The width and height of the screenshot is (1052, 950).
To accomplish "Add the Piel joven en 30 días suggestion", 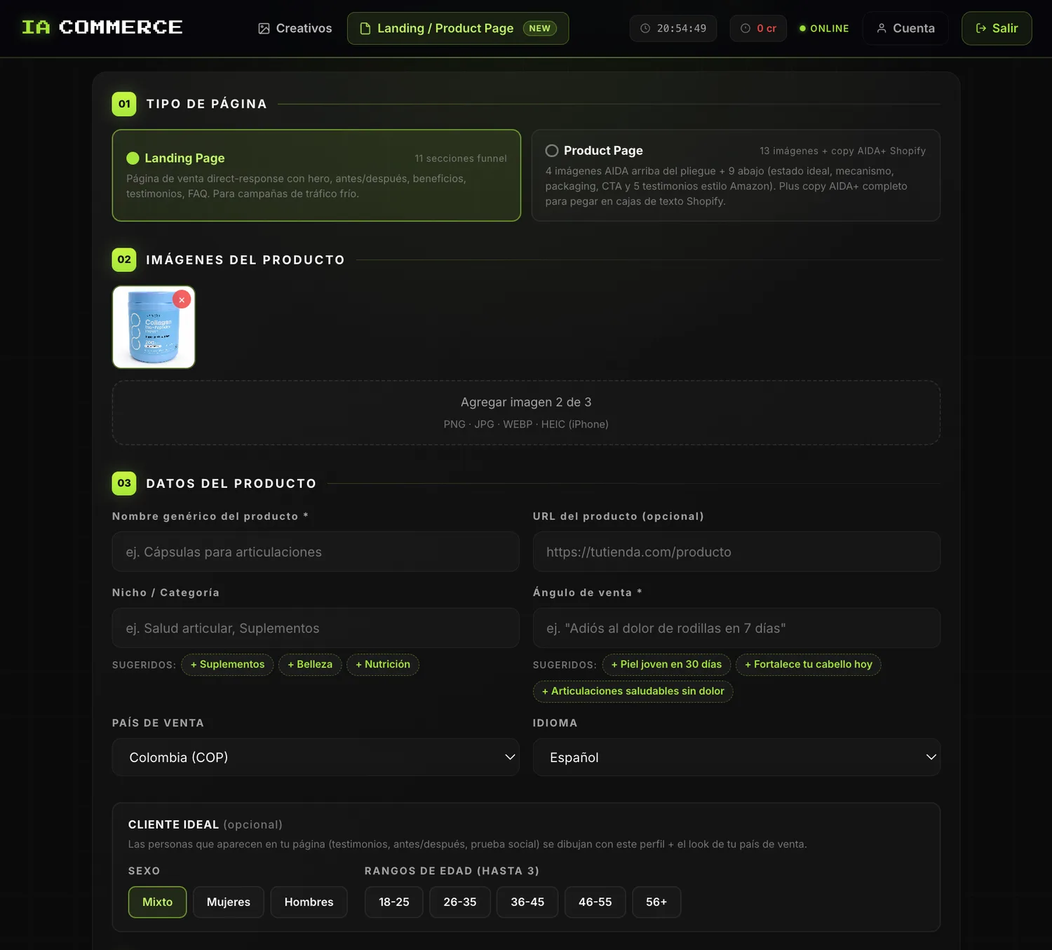I will 666,665.
